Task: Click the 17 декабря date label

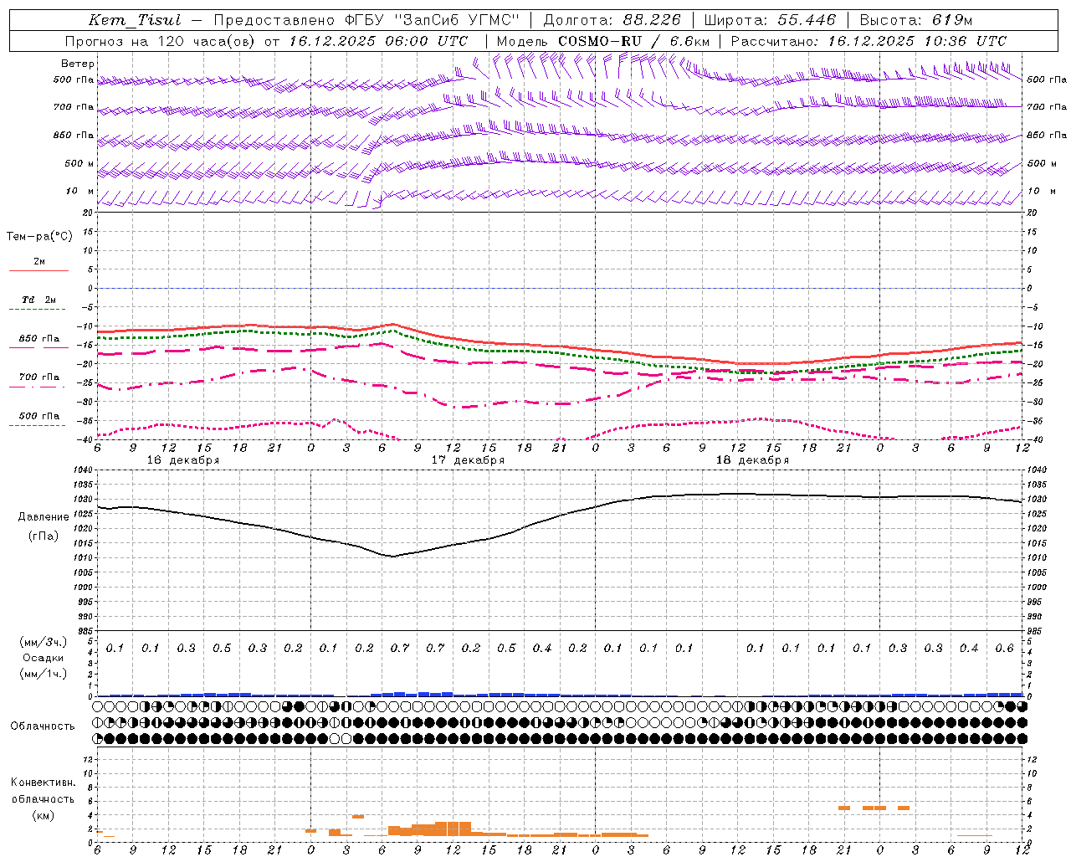Action: [x=468, y=460]
